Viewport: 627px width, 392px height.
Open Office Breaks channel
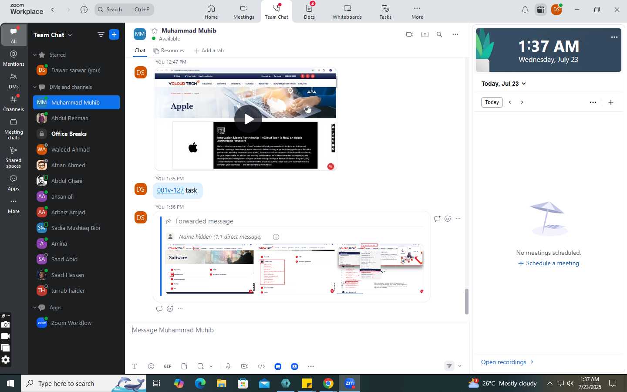pos(77,134)
